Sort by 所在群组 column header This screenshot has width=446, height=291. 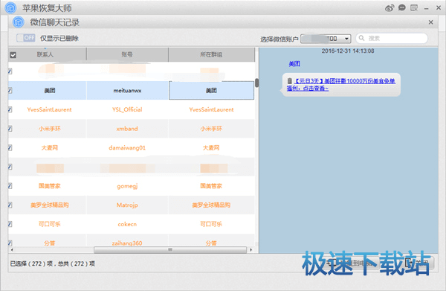click(211, 54)
